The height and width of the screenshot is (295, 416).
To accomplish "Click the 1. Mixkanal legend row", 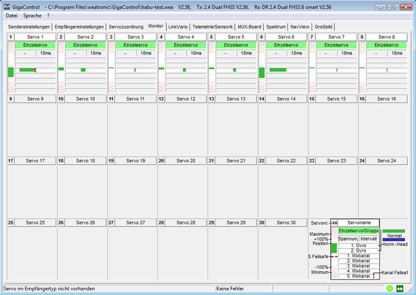I will (x=358, y=256).
